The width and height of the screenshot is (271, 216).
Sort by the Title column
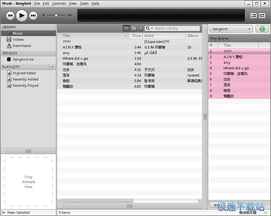93,36
